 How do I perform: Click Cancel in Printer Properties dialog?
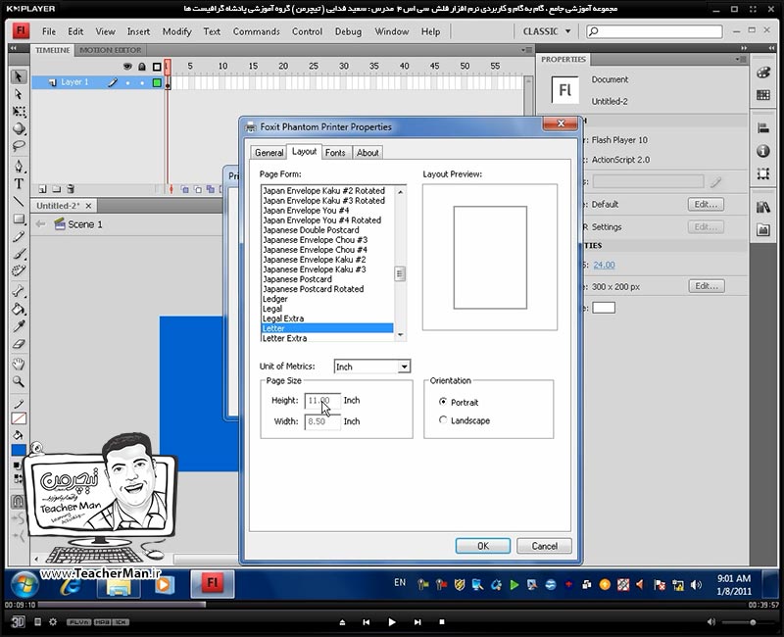pos(544,546)
